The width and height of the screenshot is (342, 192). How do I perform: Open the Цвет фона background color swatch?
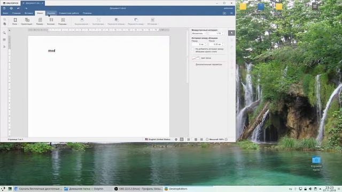pos(196,58)
